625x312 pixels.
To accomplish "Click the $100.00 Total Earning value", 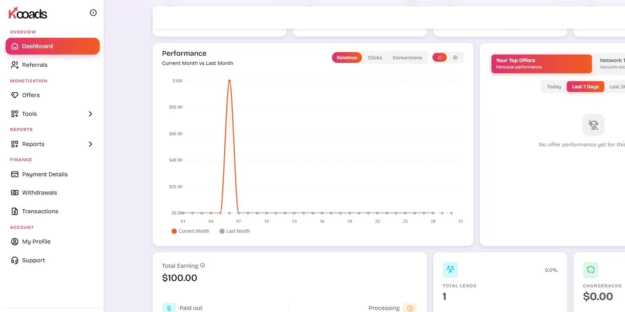I will [179, 278].
